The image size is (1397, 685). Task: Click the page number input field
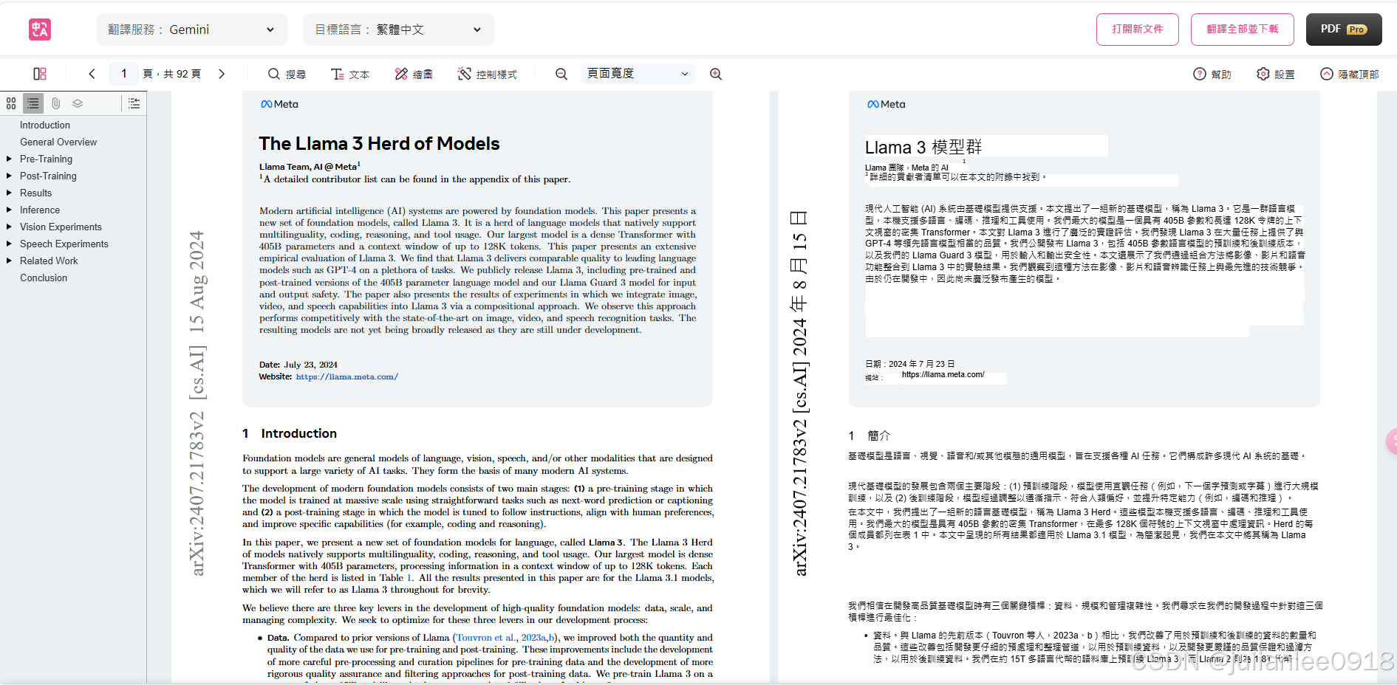pos(124,74)
